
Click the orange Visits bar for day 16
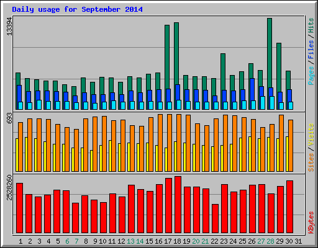tap(160, 143)
